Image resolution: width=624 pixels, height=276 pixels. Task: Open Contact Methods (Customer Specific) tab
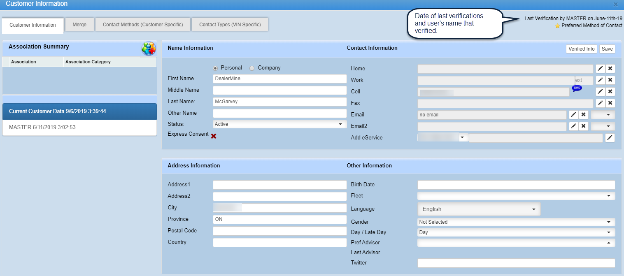pos(143,25)
